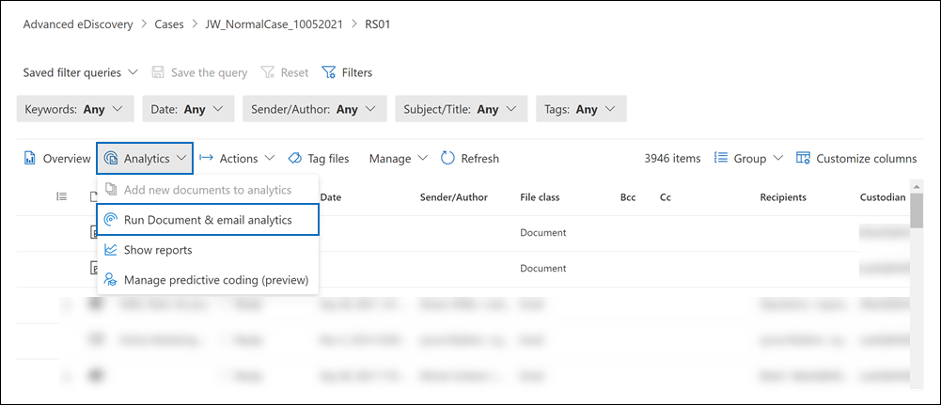Viewport: 941px width, 405px height.
Task: Open the Tags filter dropdown
Action: (x=581, y=109)
